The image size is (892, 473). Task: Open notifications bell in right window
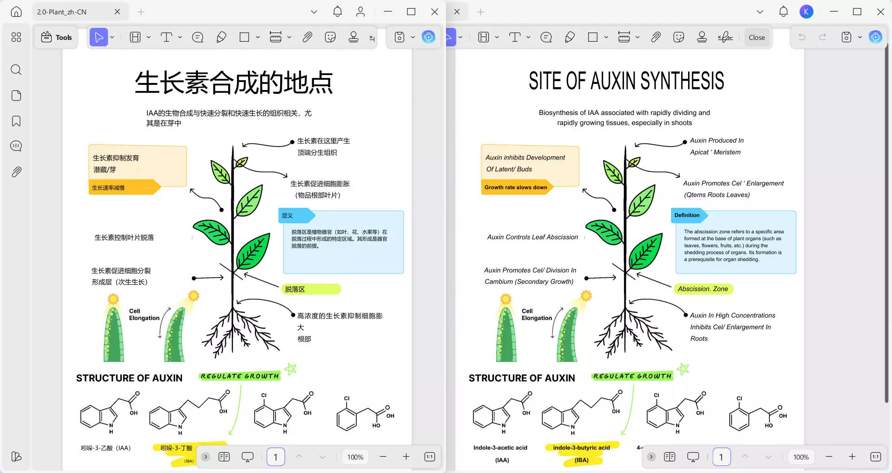pos(784,12)
